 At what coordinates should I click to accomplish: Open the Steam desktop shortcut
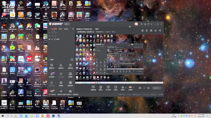[29, 4]
